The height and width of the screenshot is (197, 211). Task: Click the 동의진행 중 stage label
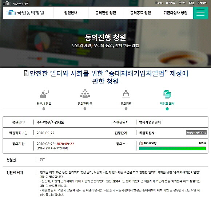point(85,104)
